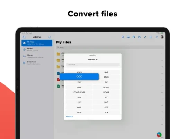
Task: Tap the red-green plus add button
Action: point(159,134)
